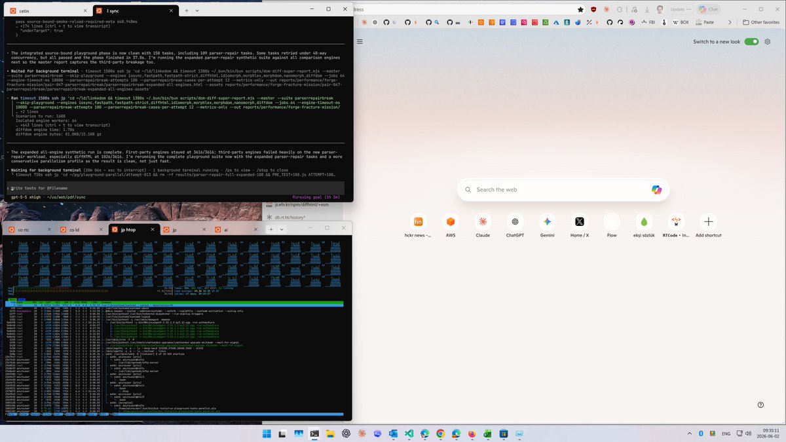Click the Update button in browser toolbar

pyautogui.click(x=680, y=9)
